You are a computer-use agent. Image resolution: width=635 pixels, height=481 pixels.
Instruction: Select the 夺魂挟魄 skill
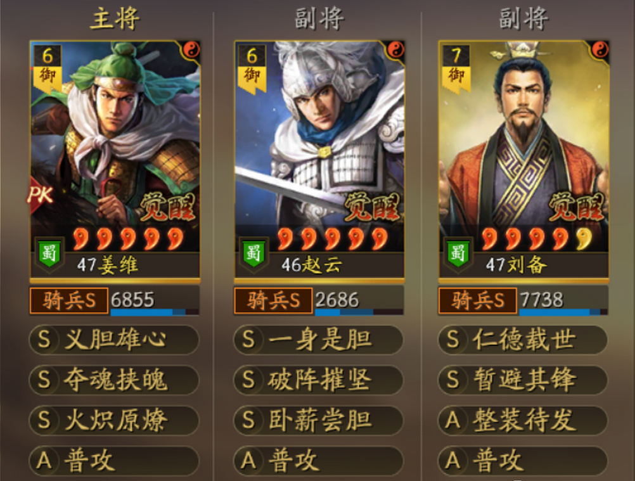(114, 380)
